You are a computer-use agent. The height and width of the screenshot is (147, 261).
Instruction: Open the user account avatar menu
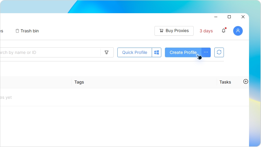238,31
